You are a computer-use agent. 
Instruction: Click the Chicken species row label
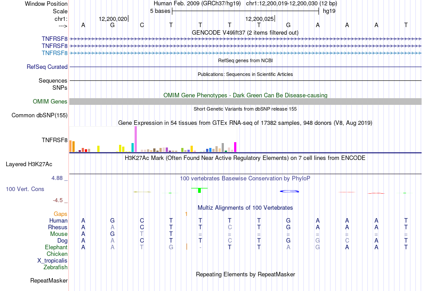tap(57, 254)
